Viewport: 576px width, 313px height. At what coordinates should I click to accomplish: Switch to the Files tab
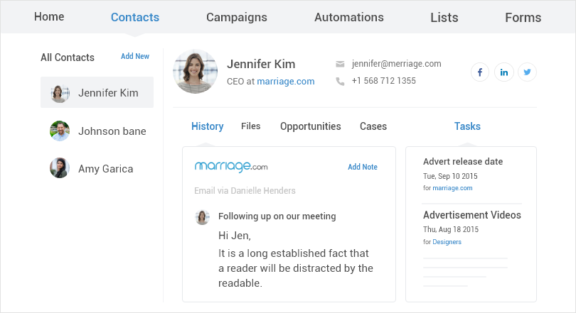(250, 126)
